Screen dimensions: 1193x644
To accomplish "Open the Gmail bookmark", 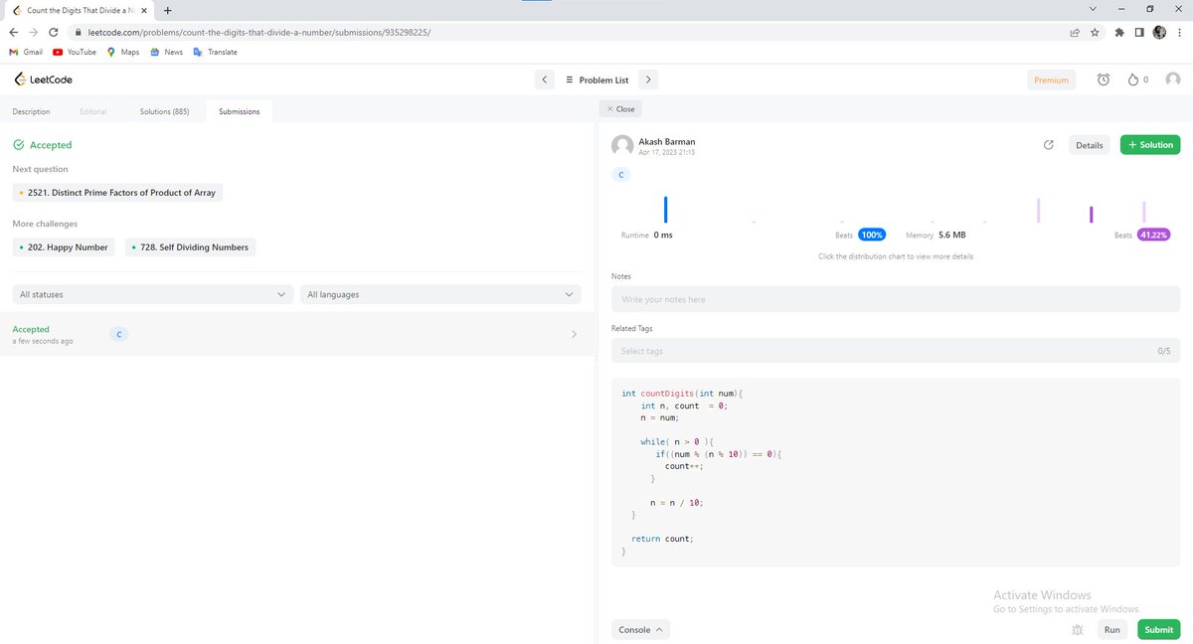I will pos(26,52).
